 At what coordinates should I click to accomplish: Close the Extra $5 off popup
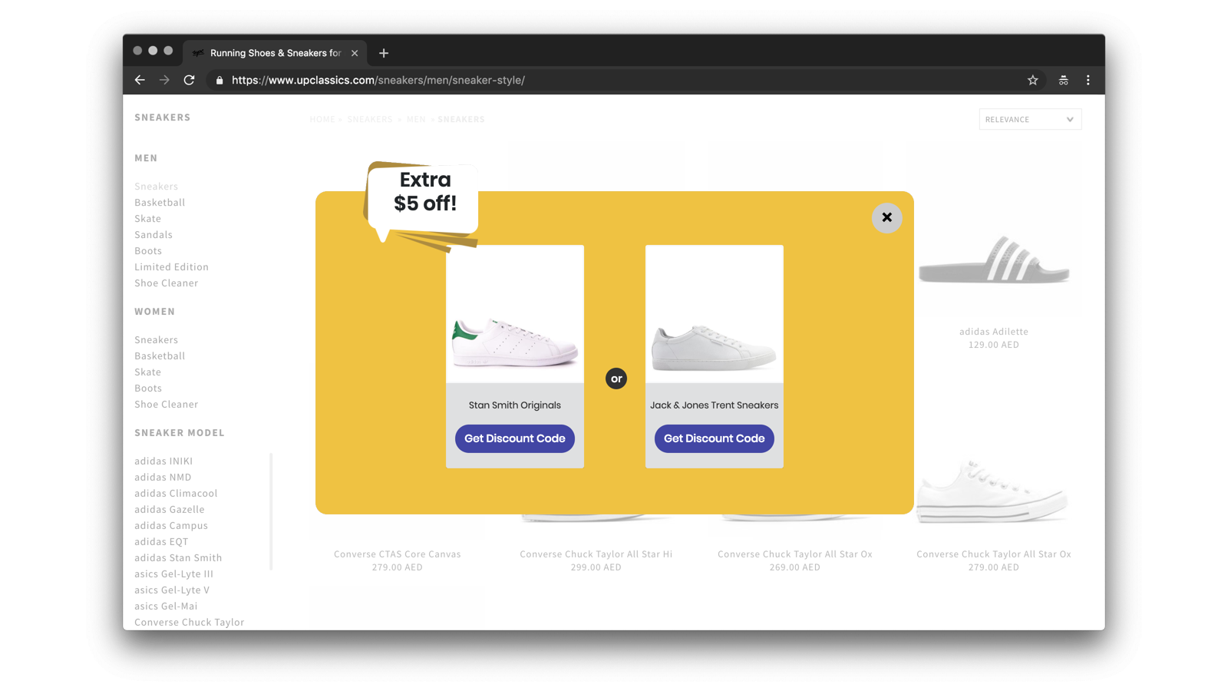click(x=886, y=218)
